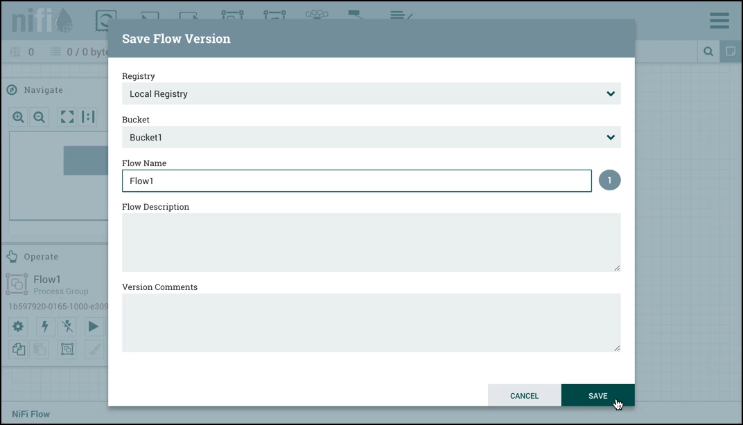Click the NiFi Flow breadcrumb link
Image resolution: width=743 pixels, height=425 pixels.
pos(30,414)
